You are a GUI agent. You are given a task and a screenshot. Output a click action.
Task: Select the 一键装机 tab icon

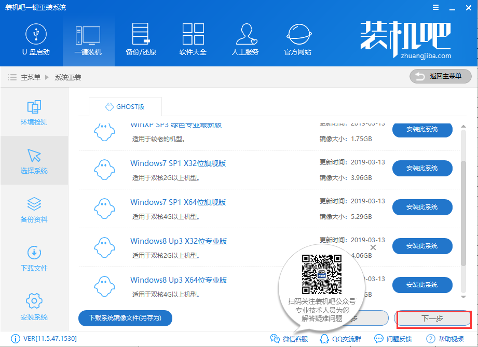tap(88, 35)
